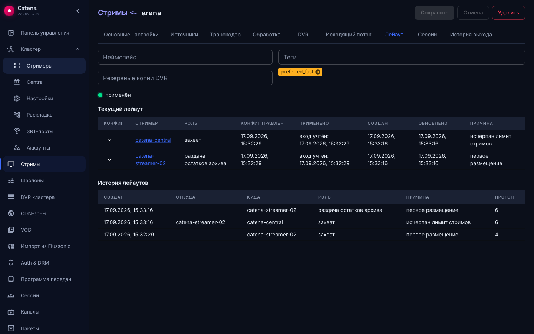534x334 pixels.
Task: Switch to the История выхода tab
Action: pyautogui.click(x=471, y=35)
